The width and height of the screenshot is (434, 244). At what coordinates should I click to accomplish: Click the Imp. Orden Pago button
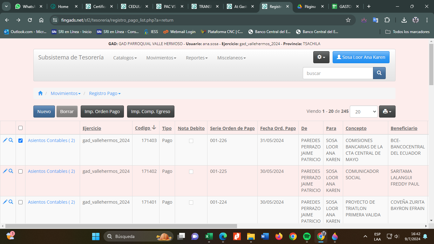(102, 112)
